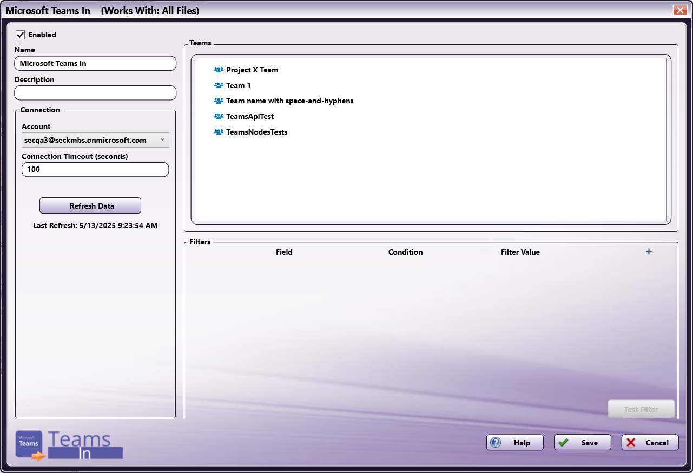Toggle the Enabled checkbox

click(x=21, y=35)
